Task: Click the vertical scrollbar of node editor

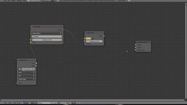Action: coord(186,51)
